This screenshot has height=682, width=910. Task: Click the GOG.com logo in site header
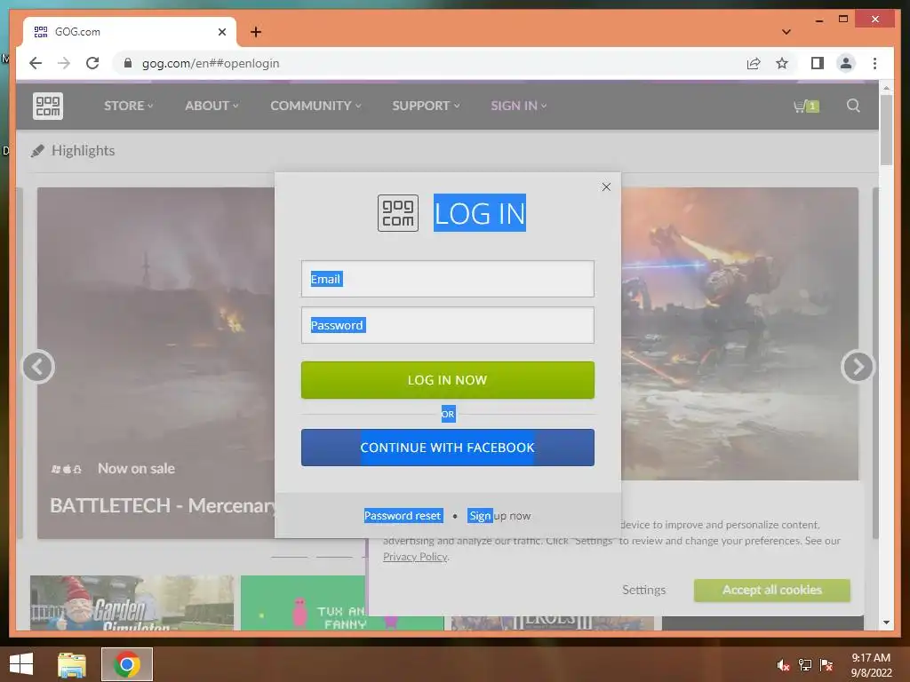[48, 107]
